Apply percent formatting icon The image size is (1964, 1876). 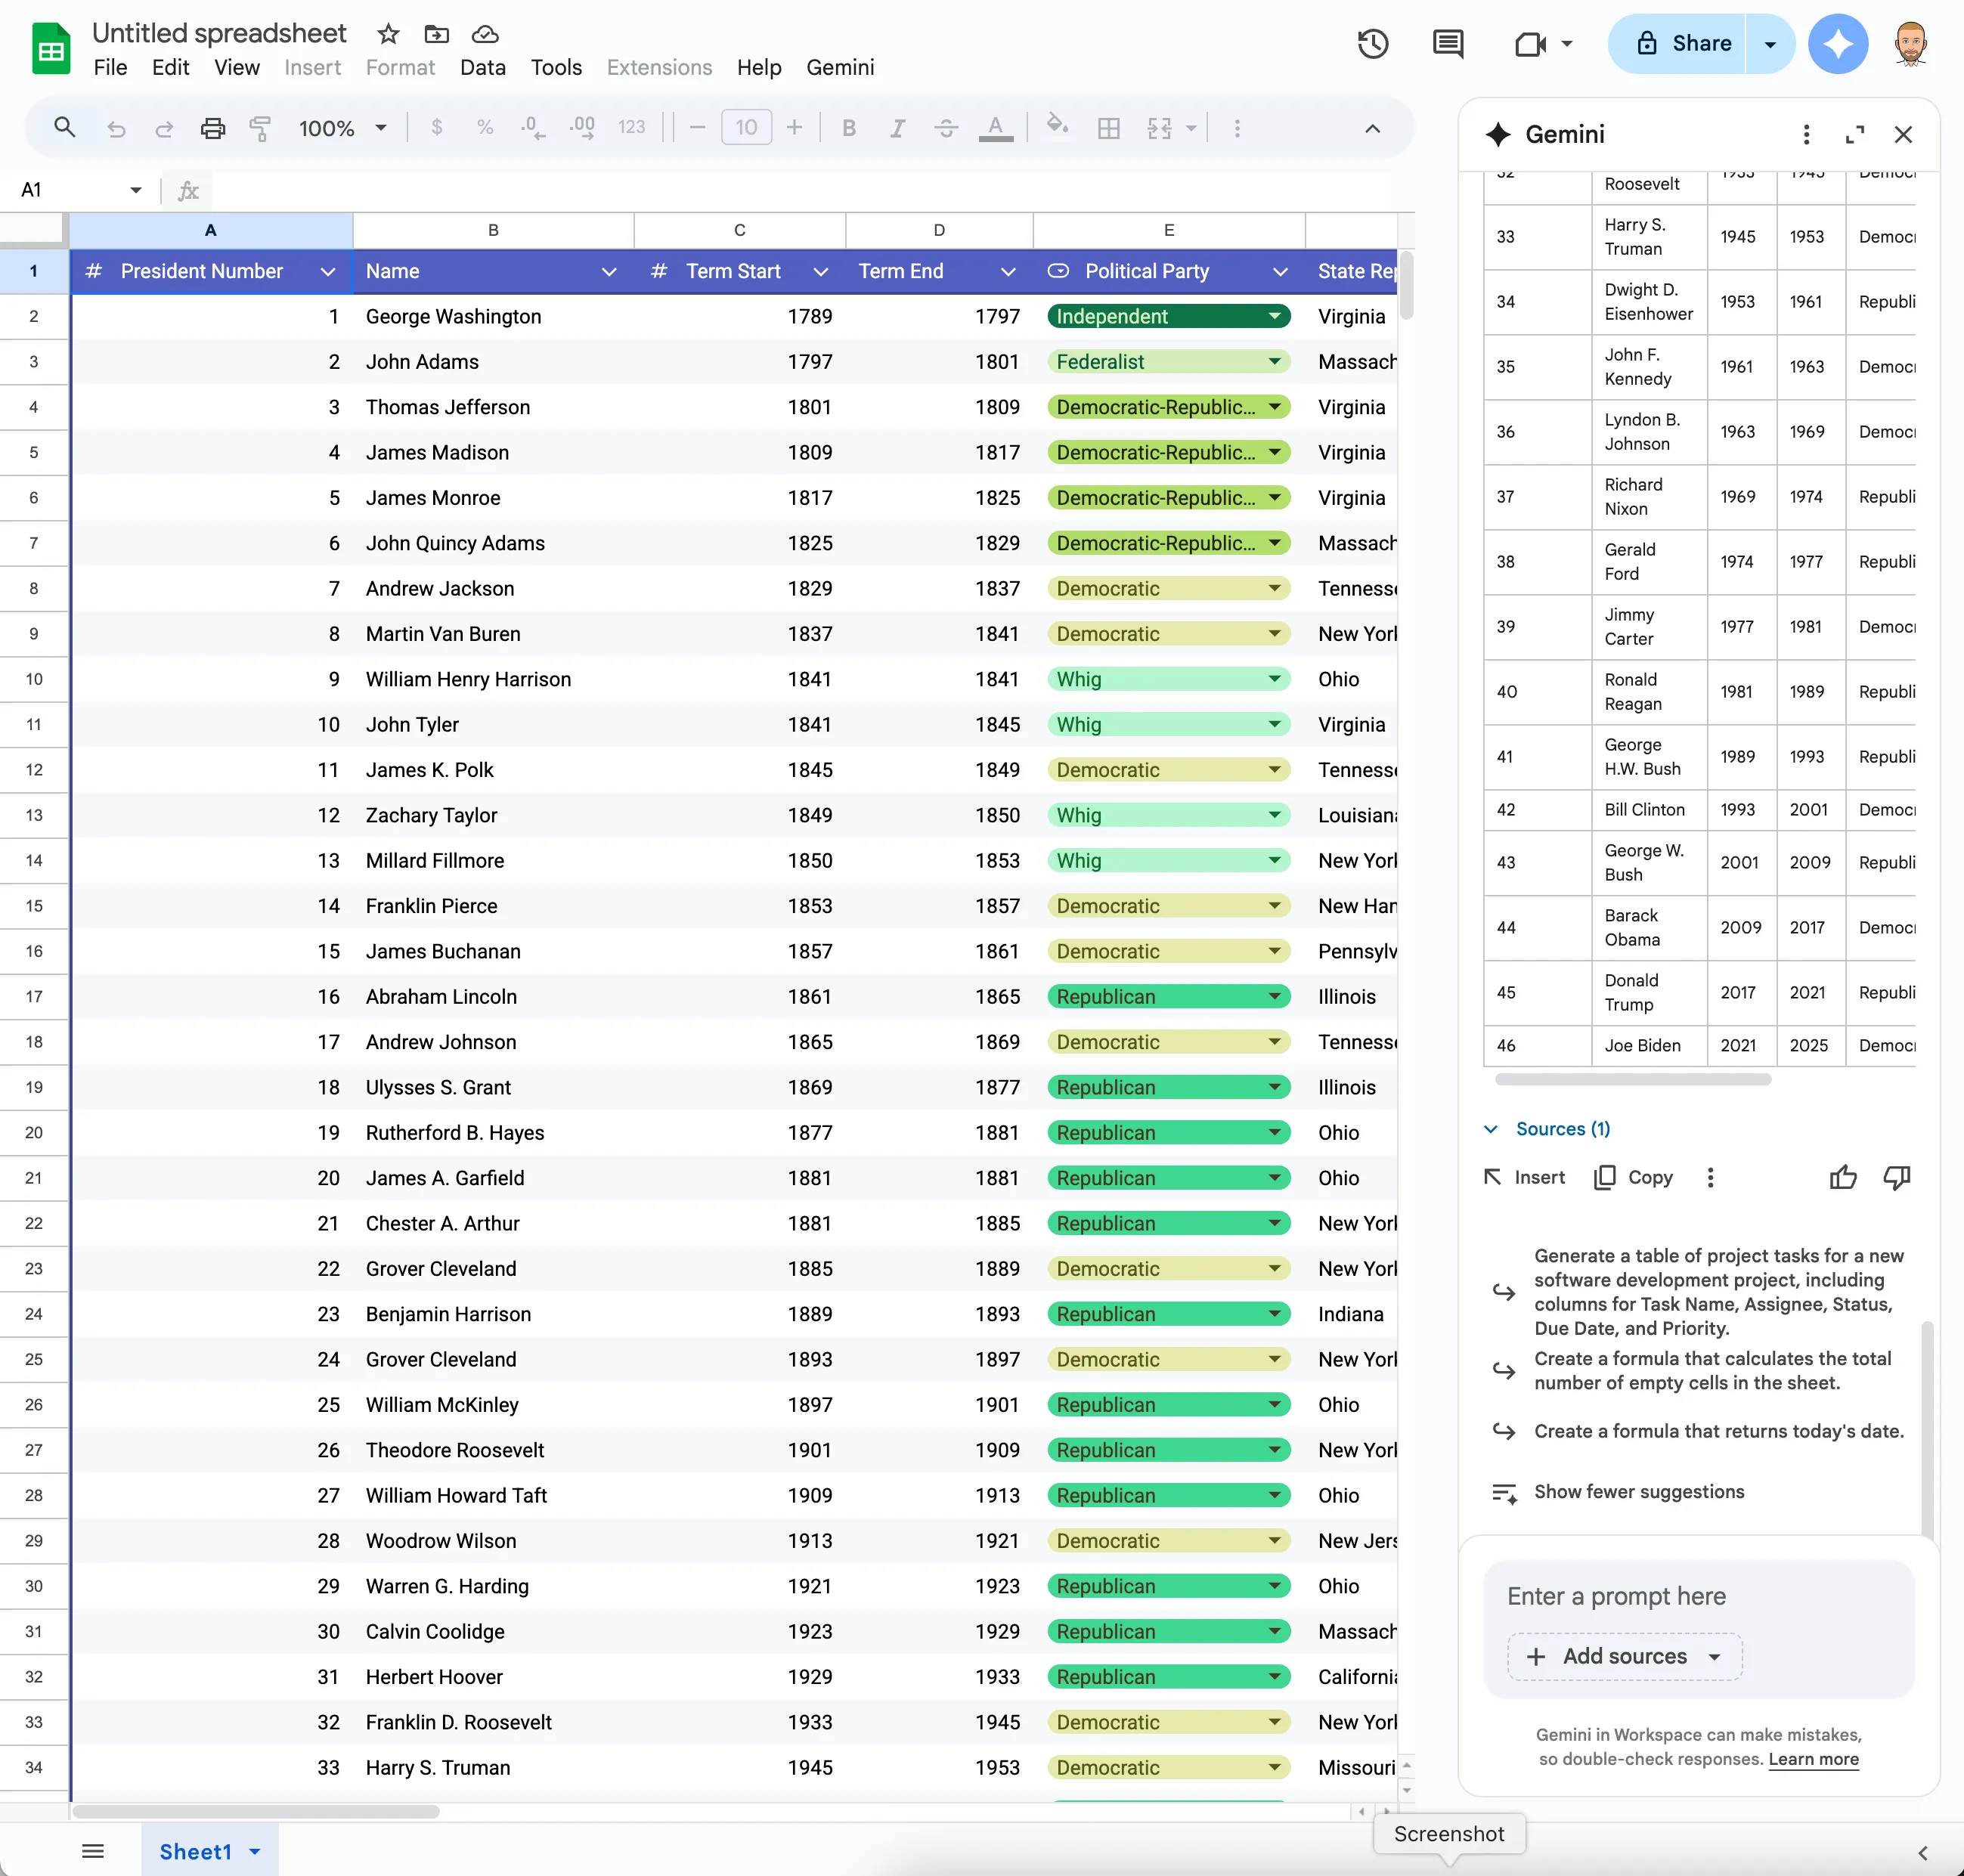click(485, 127)
